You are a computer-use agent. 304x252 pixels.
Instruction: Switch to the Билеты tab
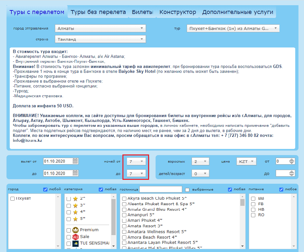[142, 12]
